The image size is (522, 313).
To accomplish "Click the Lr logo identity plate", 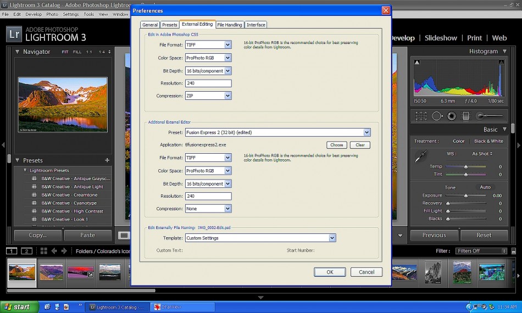I will tap(14, 34).
